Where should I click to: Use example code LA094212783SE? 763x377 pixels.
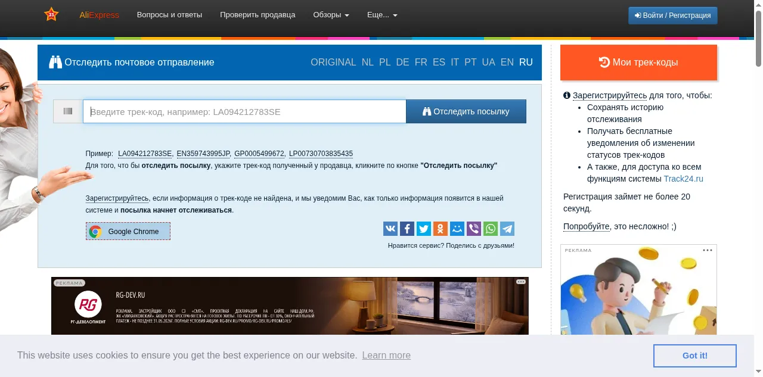pyautogui.click(x=145, y=154)
